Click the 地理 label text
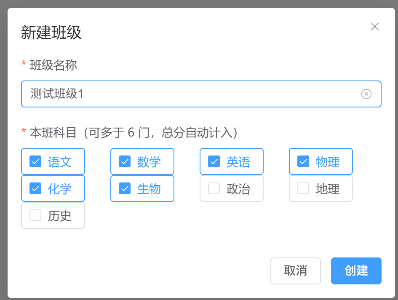 (x=328, y=189)
